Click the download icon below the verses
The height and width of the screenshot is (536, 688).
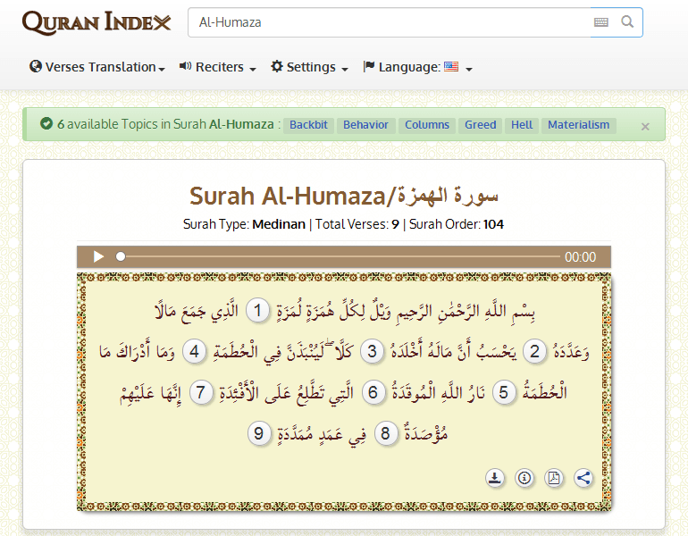point(495,477)
